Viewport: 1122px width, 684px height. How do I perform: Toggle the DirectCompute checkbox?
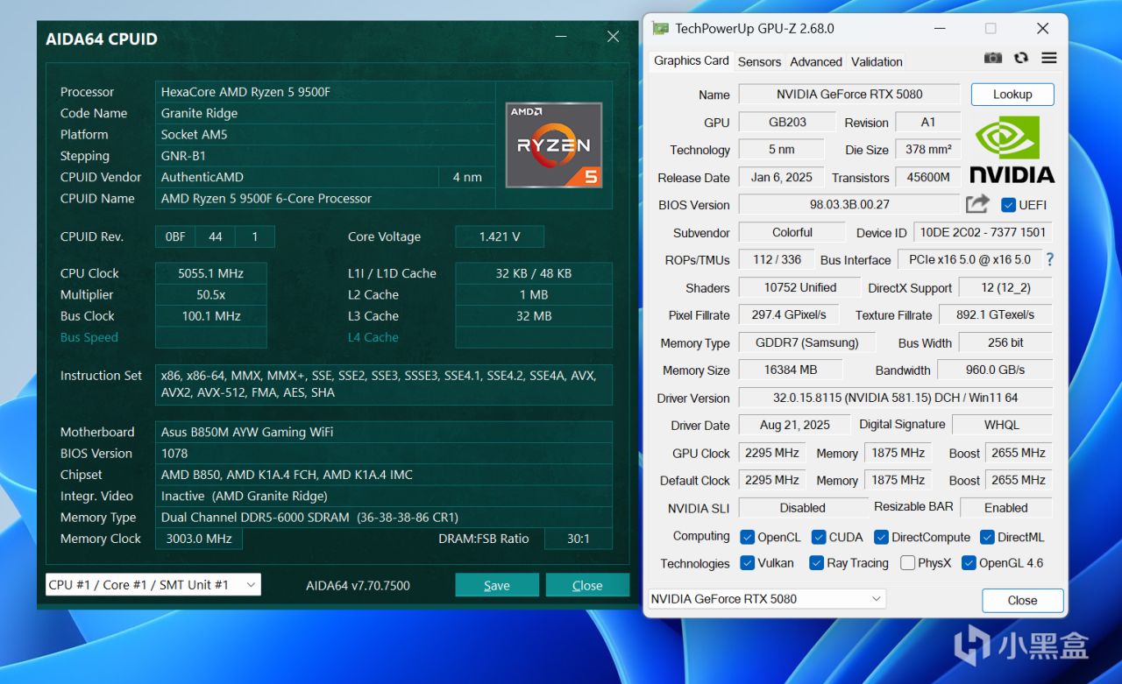click(881, 537)
